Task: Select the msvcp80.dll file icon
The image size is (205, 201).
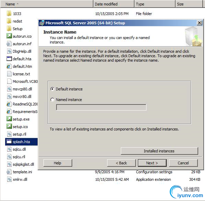Action: click(9, 89)
